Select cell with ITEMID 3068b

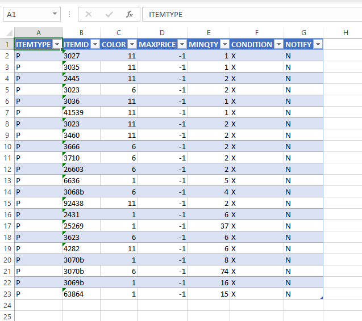coord(81,192)
